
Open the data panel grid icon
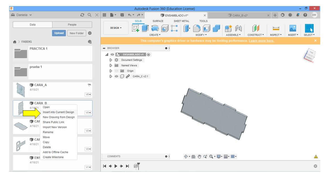coord(104,15)
